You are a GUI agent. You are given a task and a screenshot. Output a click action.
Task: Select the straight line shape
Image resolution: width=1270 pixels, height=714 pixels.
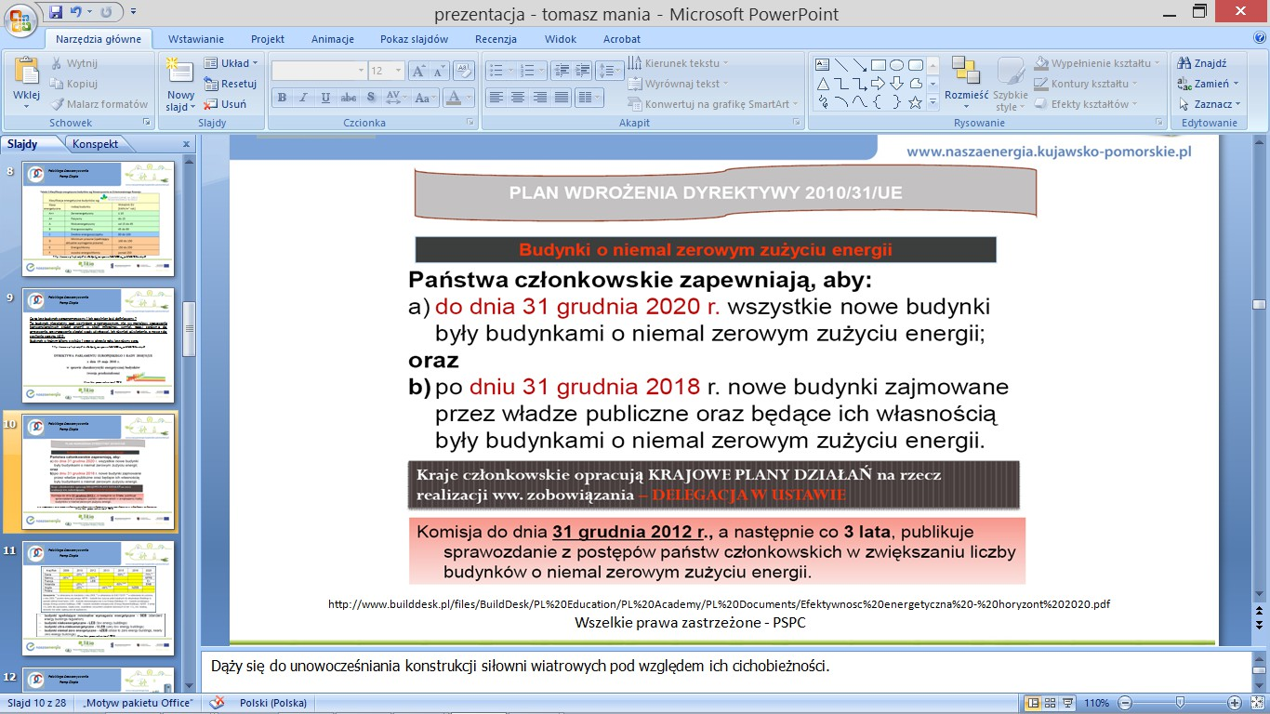pos(841,65)
